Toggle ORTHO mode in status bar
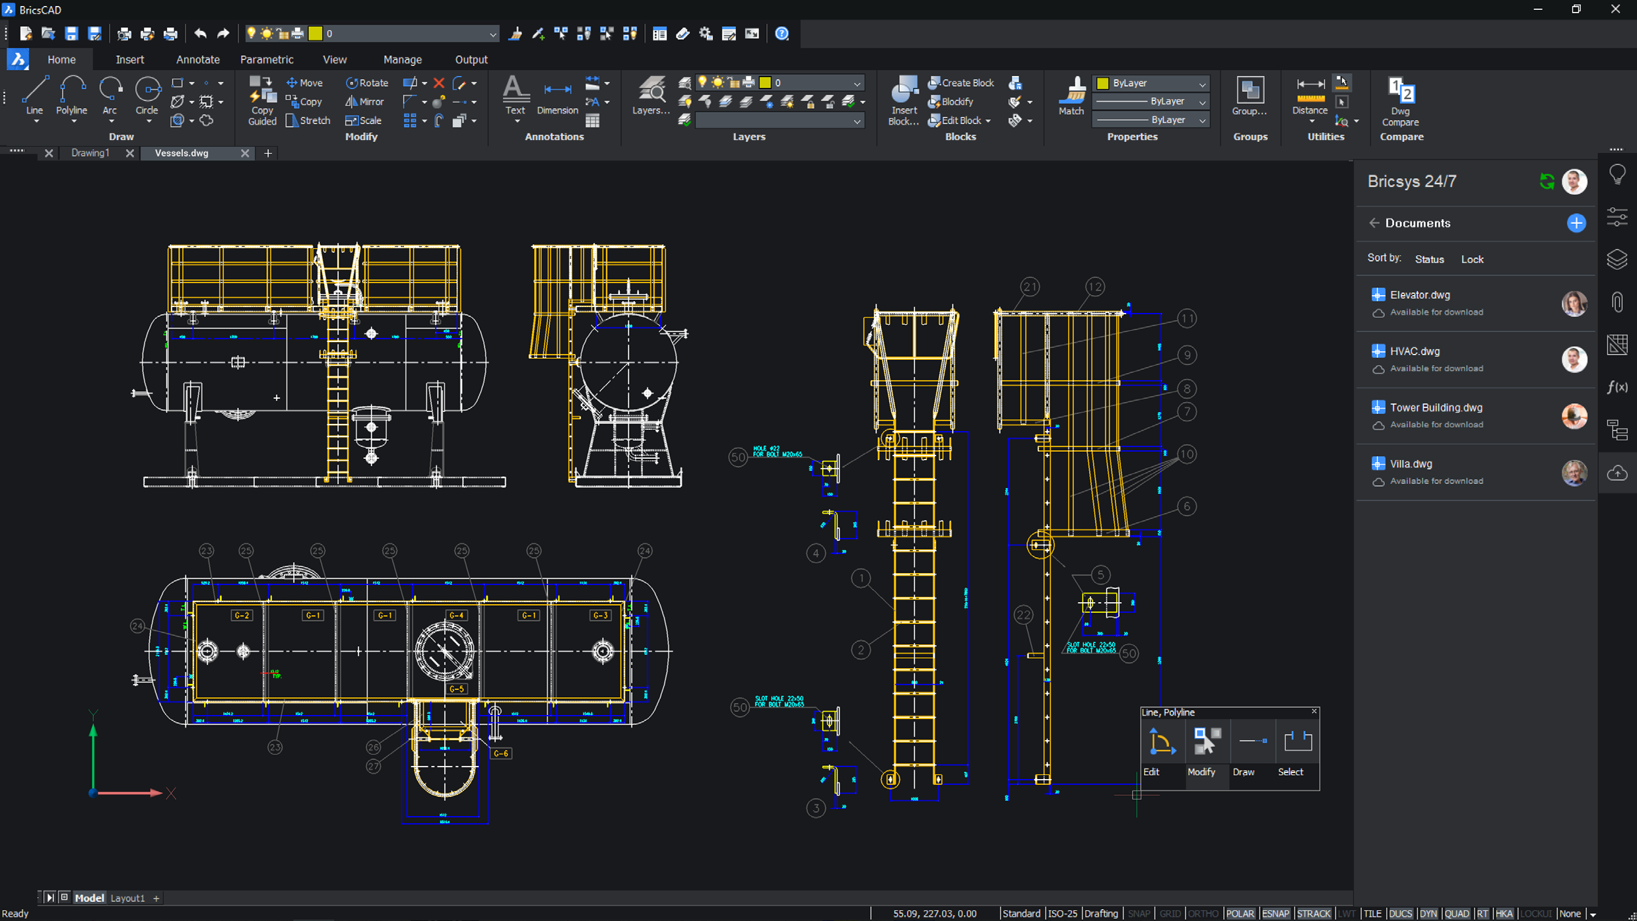 click(x=1203, y=914)
